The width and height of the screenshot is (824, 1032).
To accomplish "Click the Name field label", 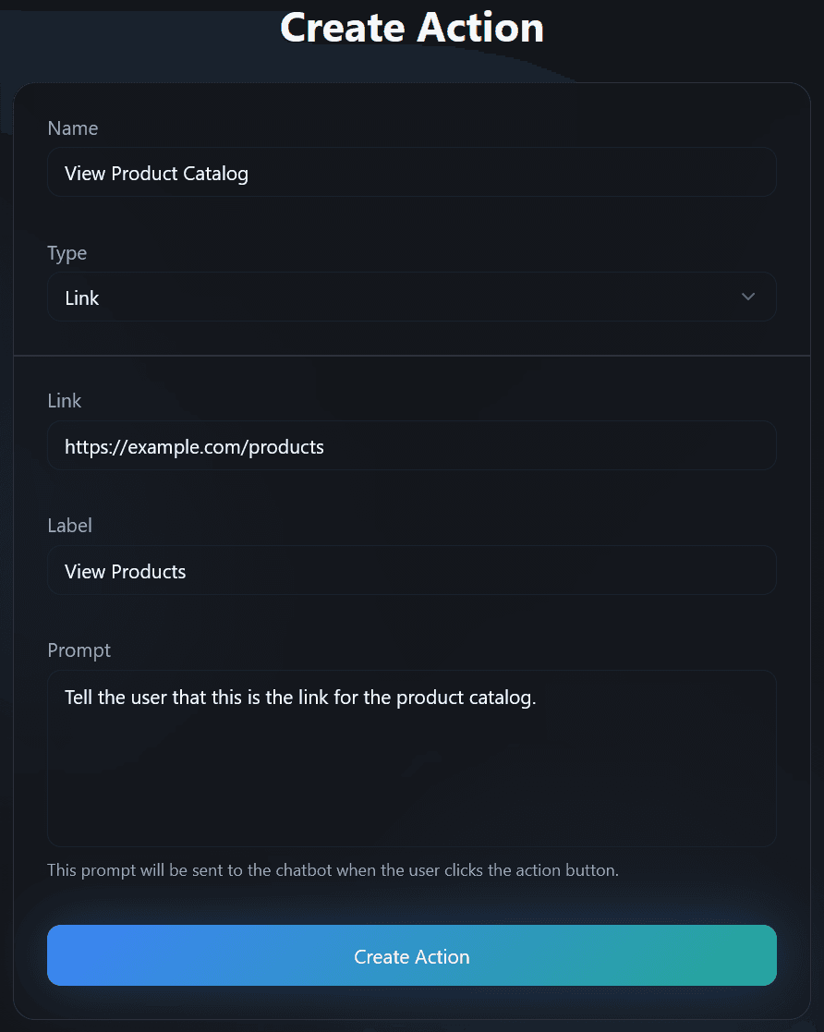I will click(72, 128).
